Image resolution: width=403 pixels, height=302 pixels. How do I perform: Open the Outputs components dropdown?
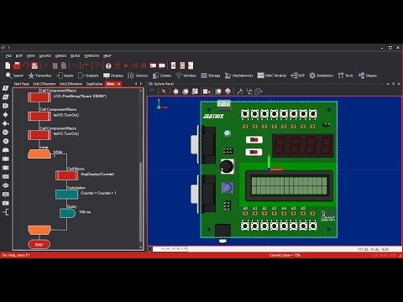pyautogui.click(x=88, y=75)
